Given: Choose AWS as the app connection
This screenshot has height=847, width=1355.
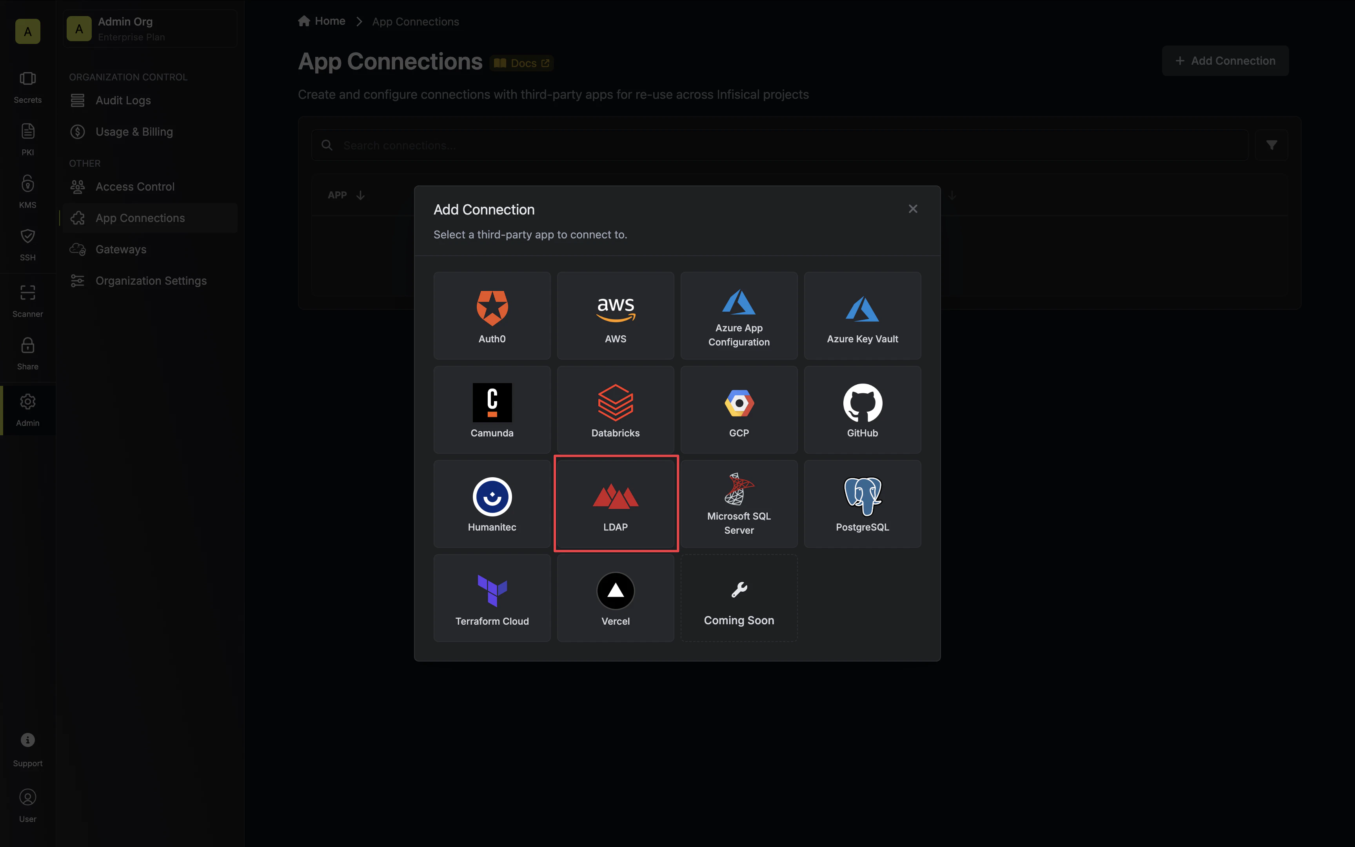Looking at the screenshot, I should click(615, 315).
